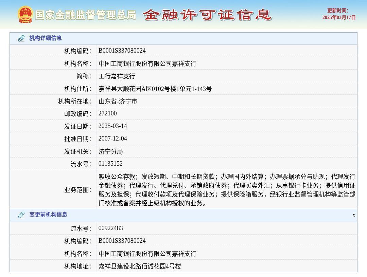Click the 金融许可证信息 banner title

tap(207, 15)
